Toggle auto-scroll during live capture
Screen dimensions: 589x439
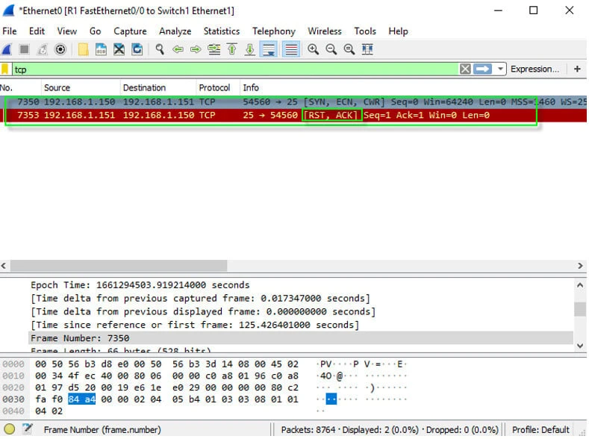pos(268,49)
